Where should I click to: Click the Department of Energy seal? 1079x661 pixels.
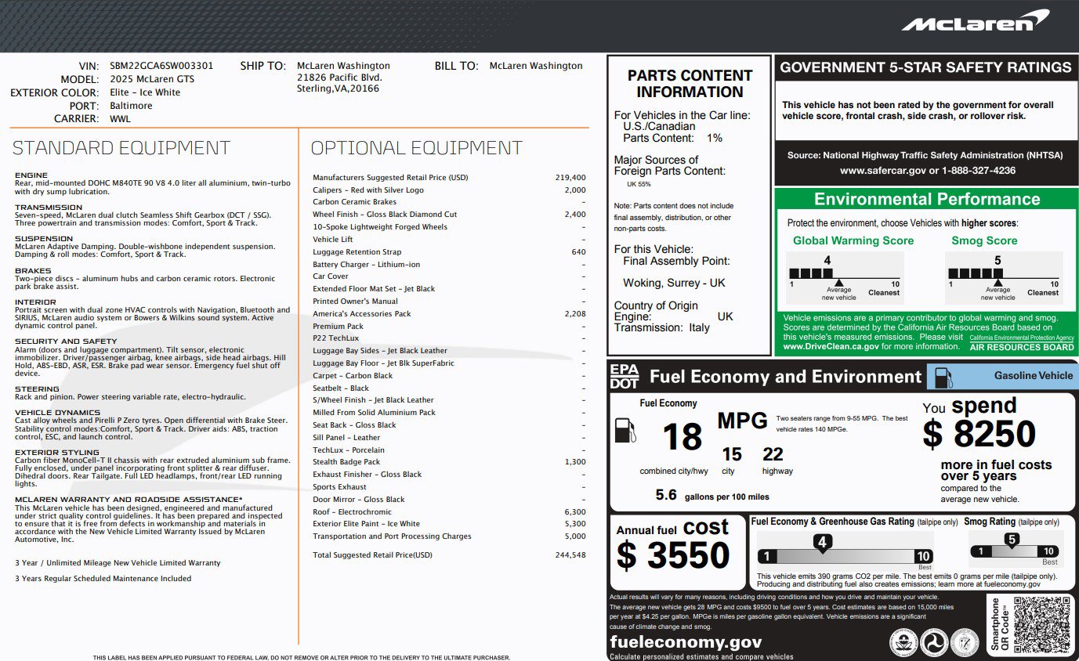(964, 643)
